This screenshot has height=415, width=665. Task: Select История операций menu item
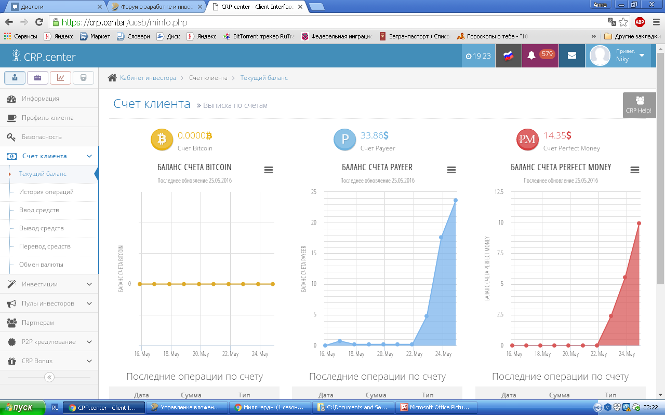[x=46, y=192]
